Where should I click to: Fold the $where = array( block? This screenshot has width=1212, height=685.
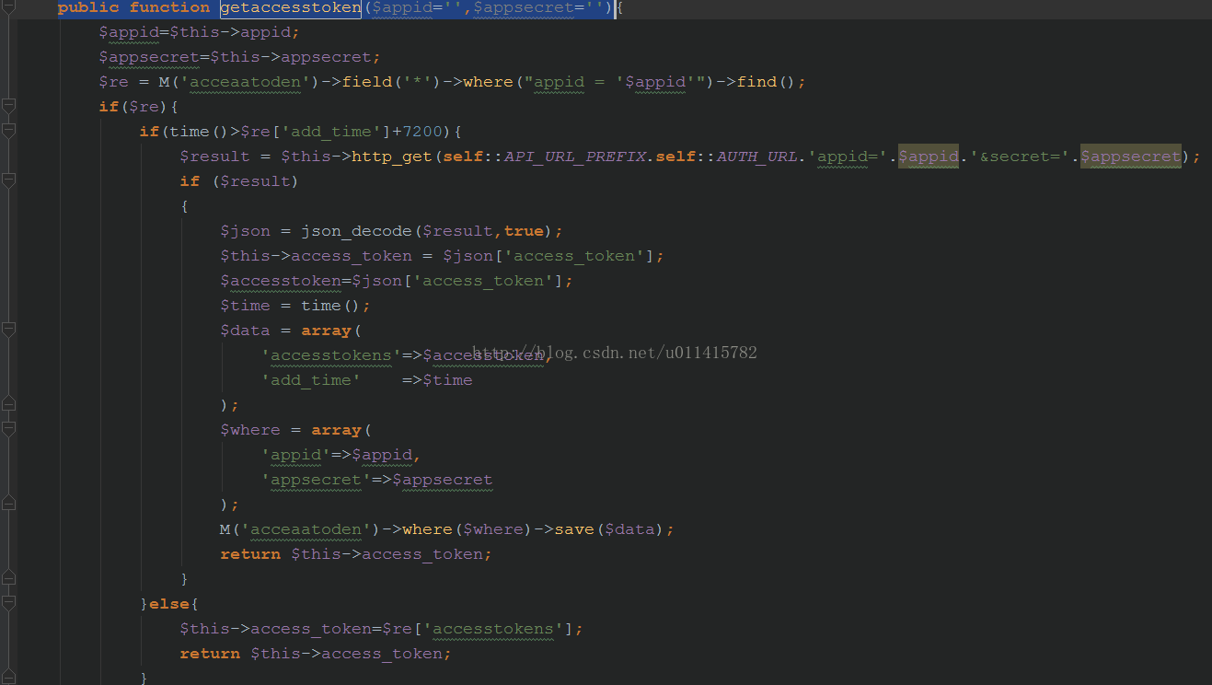coord(8,429)
